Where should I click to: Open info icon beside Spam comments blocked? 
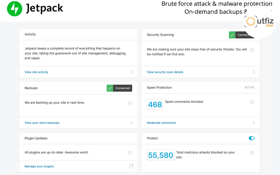pyautogui.click(x=252, y=102)
